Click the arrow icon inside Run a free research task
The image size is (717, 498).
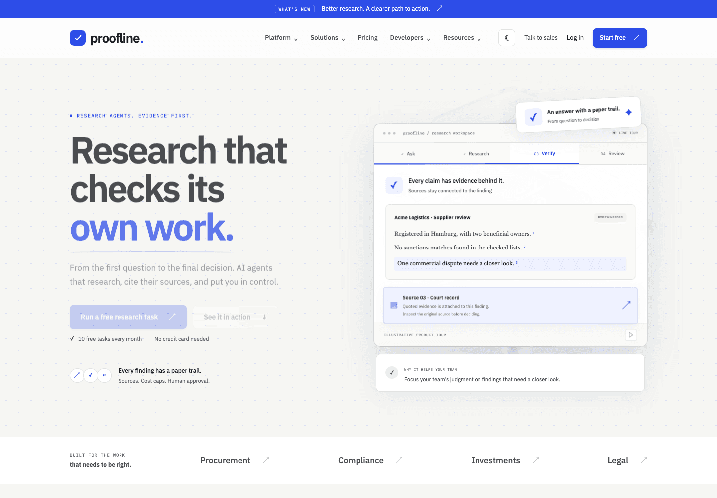pos(172,317)
